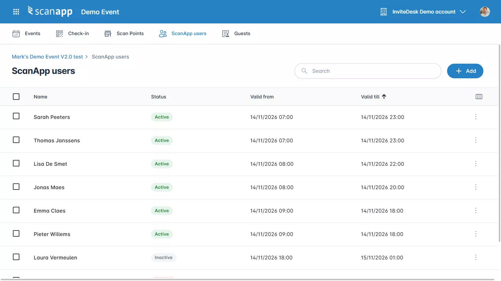Open the Guests tab

[x=236, y=34]
